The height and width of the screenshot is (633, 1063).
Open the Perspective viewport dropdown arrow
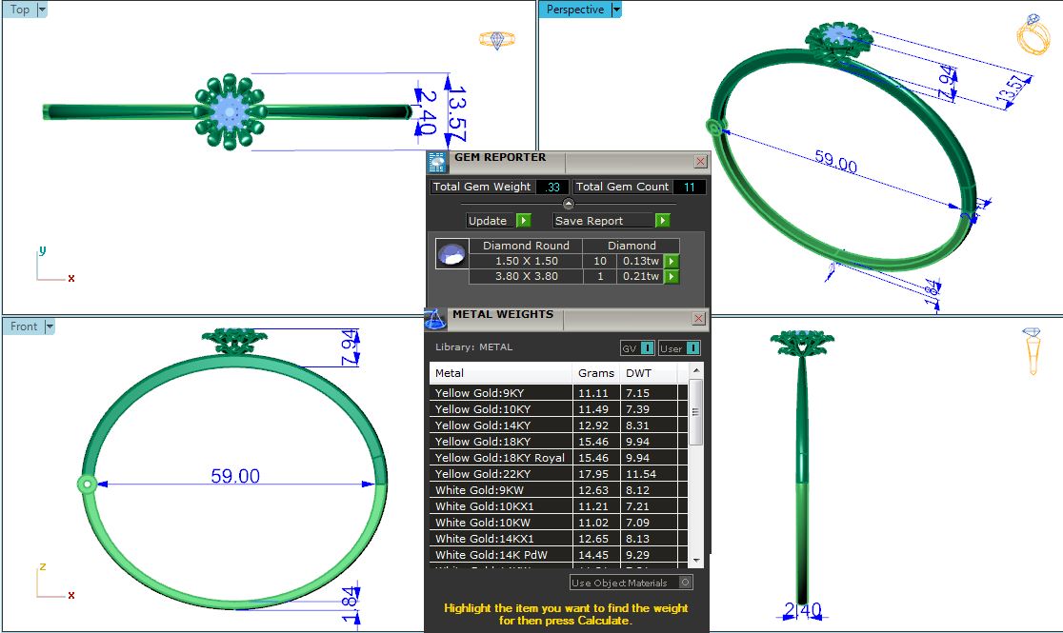pyautogui.click(x=616, y=10)
